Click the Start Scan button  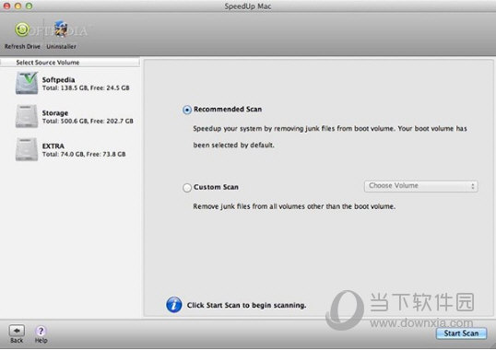(461, 333)
